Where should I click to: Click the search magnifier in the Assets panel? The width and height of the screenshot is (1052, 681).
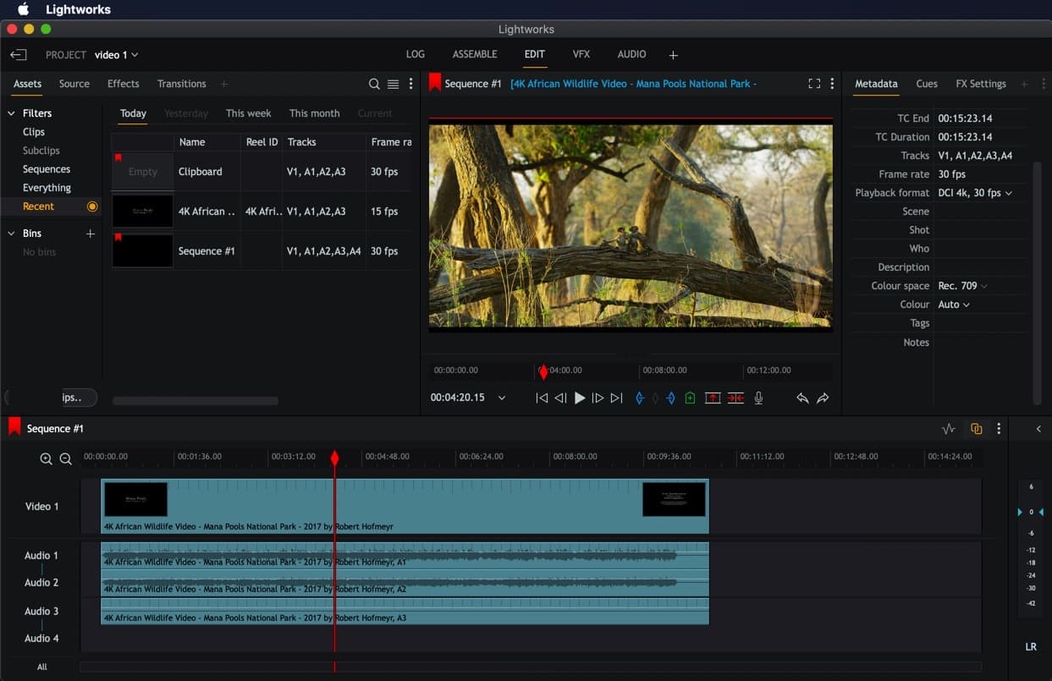coord(374,84)
